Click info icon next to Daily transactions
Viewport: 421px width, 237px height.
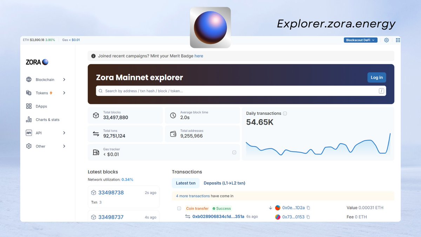(285, 113)
